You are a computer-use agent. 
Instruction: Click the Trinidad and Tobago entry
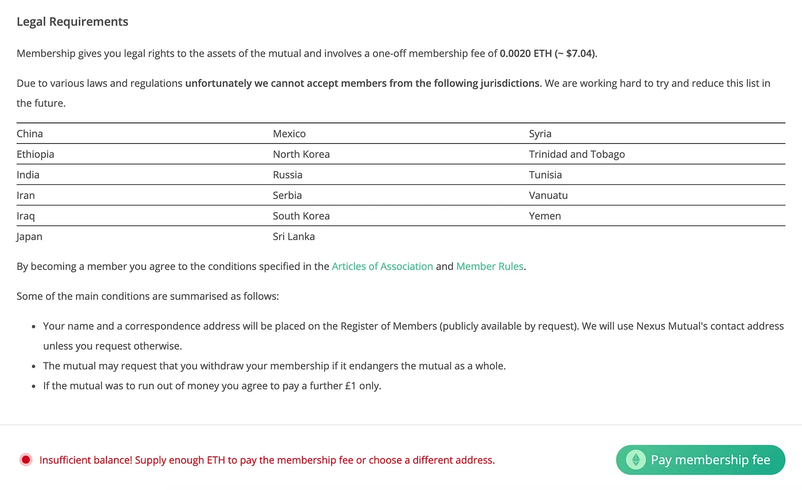577,154
